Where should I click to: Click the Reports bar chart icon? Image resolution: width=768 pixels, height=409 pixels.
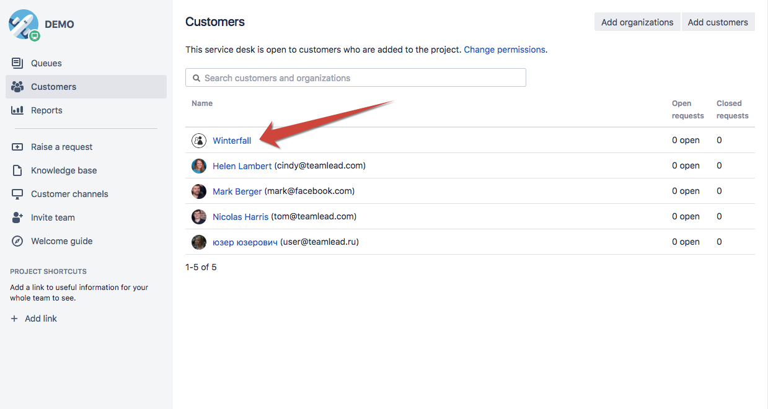click(17, 110)
